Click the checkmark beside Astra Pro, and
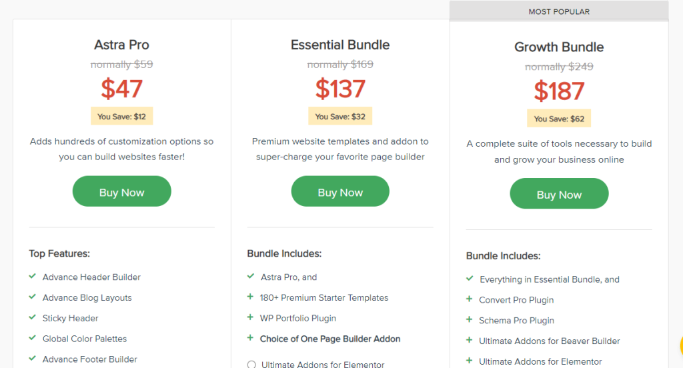The height and width of the screenshot is (368, 683). 251,277
